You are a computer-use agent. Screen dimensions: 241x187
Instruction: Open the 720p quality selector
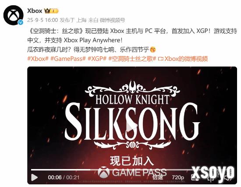click(178, 177)
